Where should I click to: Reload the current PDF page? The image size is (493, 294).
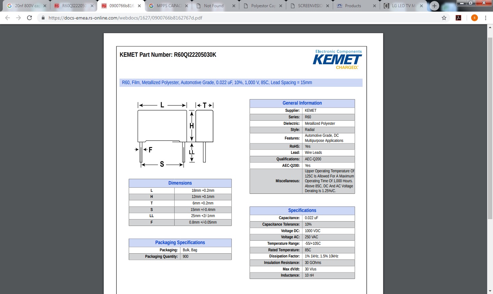(29, 18)
